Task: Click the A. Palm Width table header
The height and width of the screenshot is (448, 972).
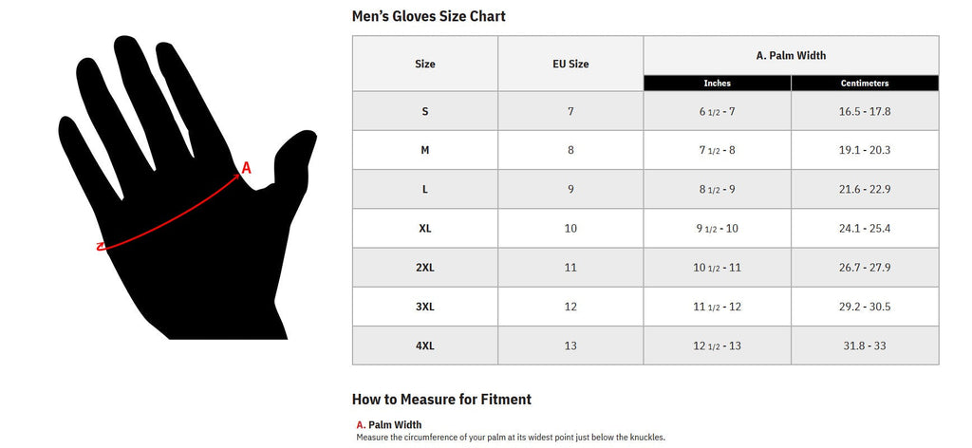Action: click(791, 55)
